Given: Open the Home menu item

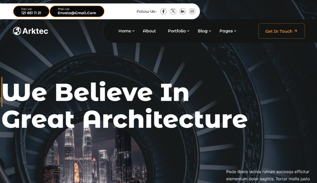Looking at the screenshot, I should [x=125, y=31].
